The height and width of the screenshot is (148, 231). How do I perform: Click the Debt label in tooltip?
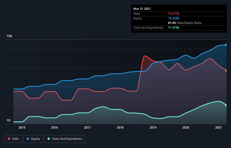coord(136,14)
